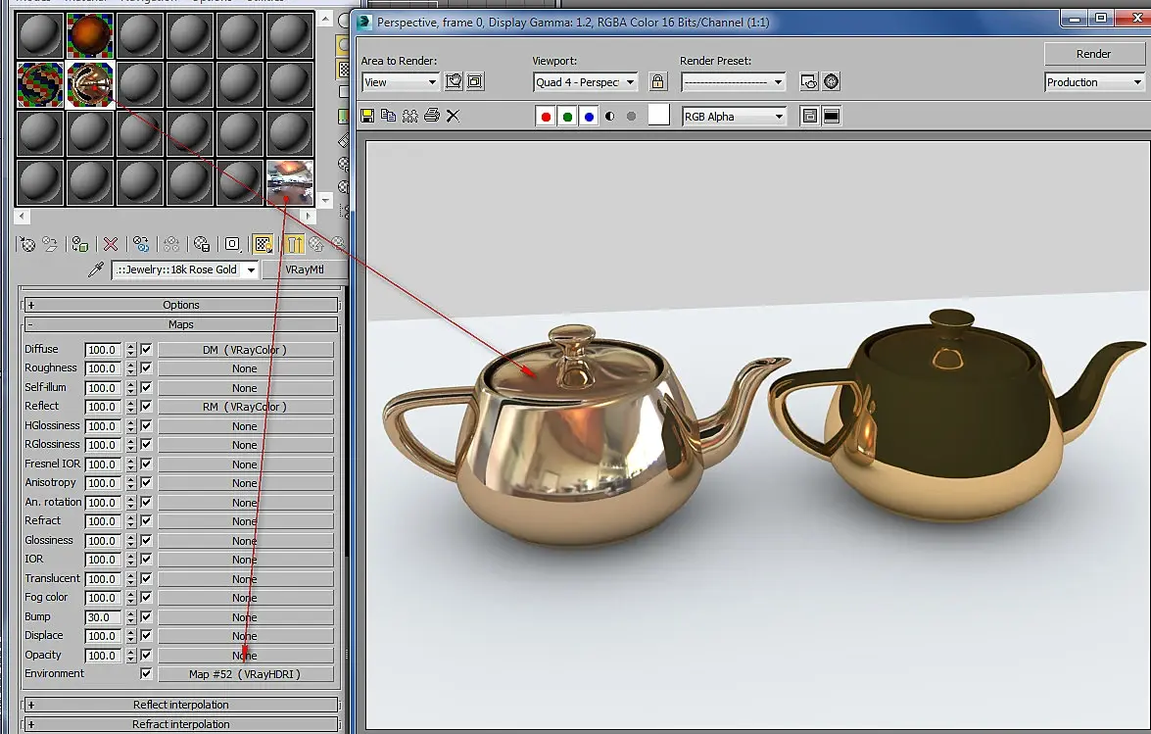Expand the Reflect interpolation rollout

(180, 705)
